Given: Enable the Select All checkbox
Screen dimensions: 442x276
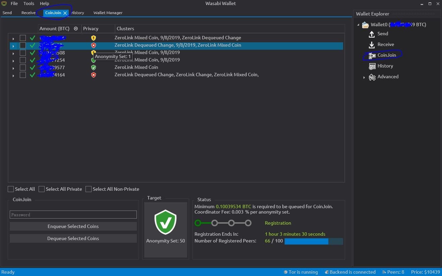Looking at the screenshot, I should tap(11, 189).
